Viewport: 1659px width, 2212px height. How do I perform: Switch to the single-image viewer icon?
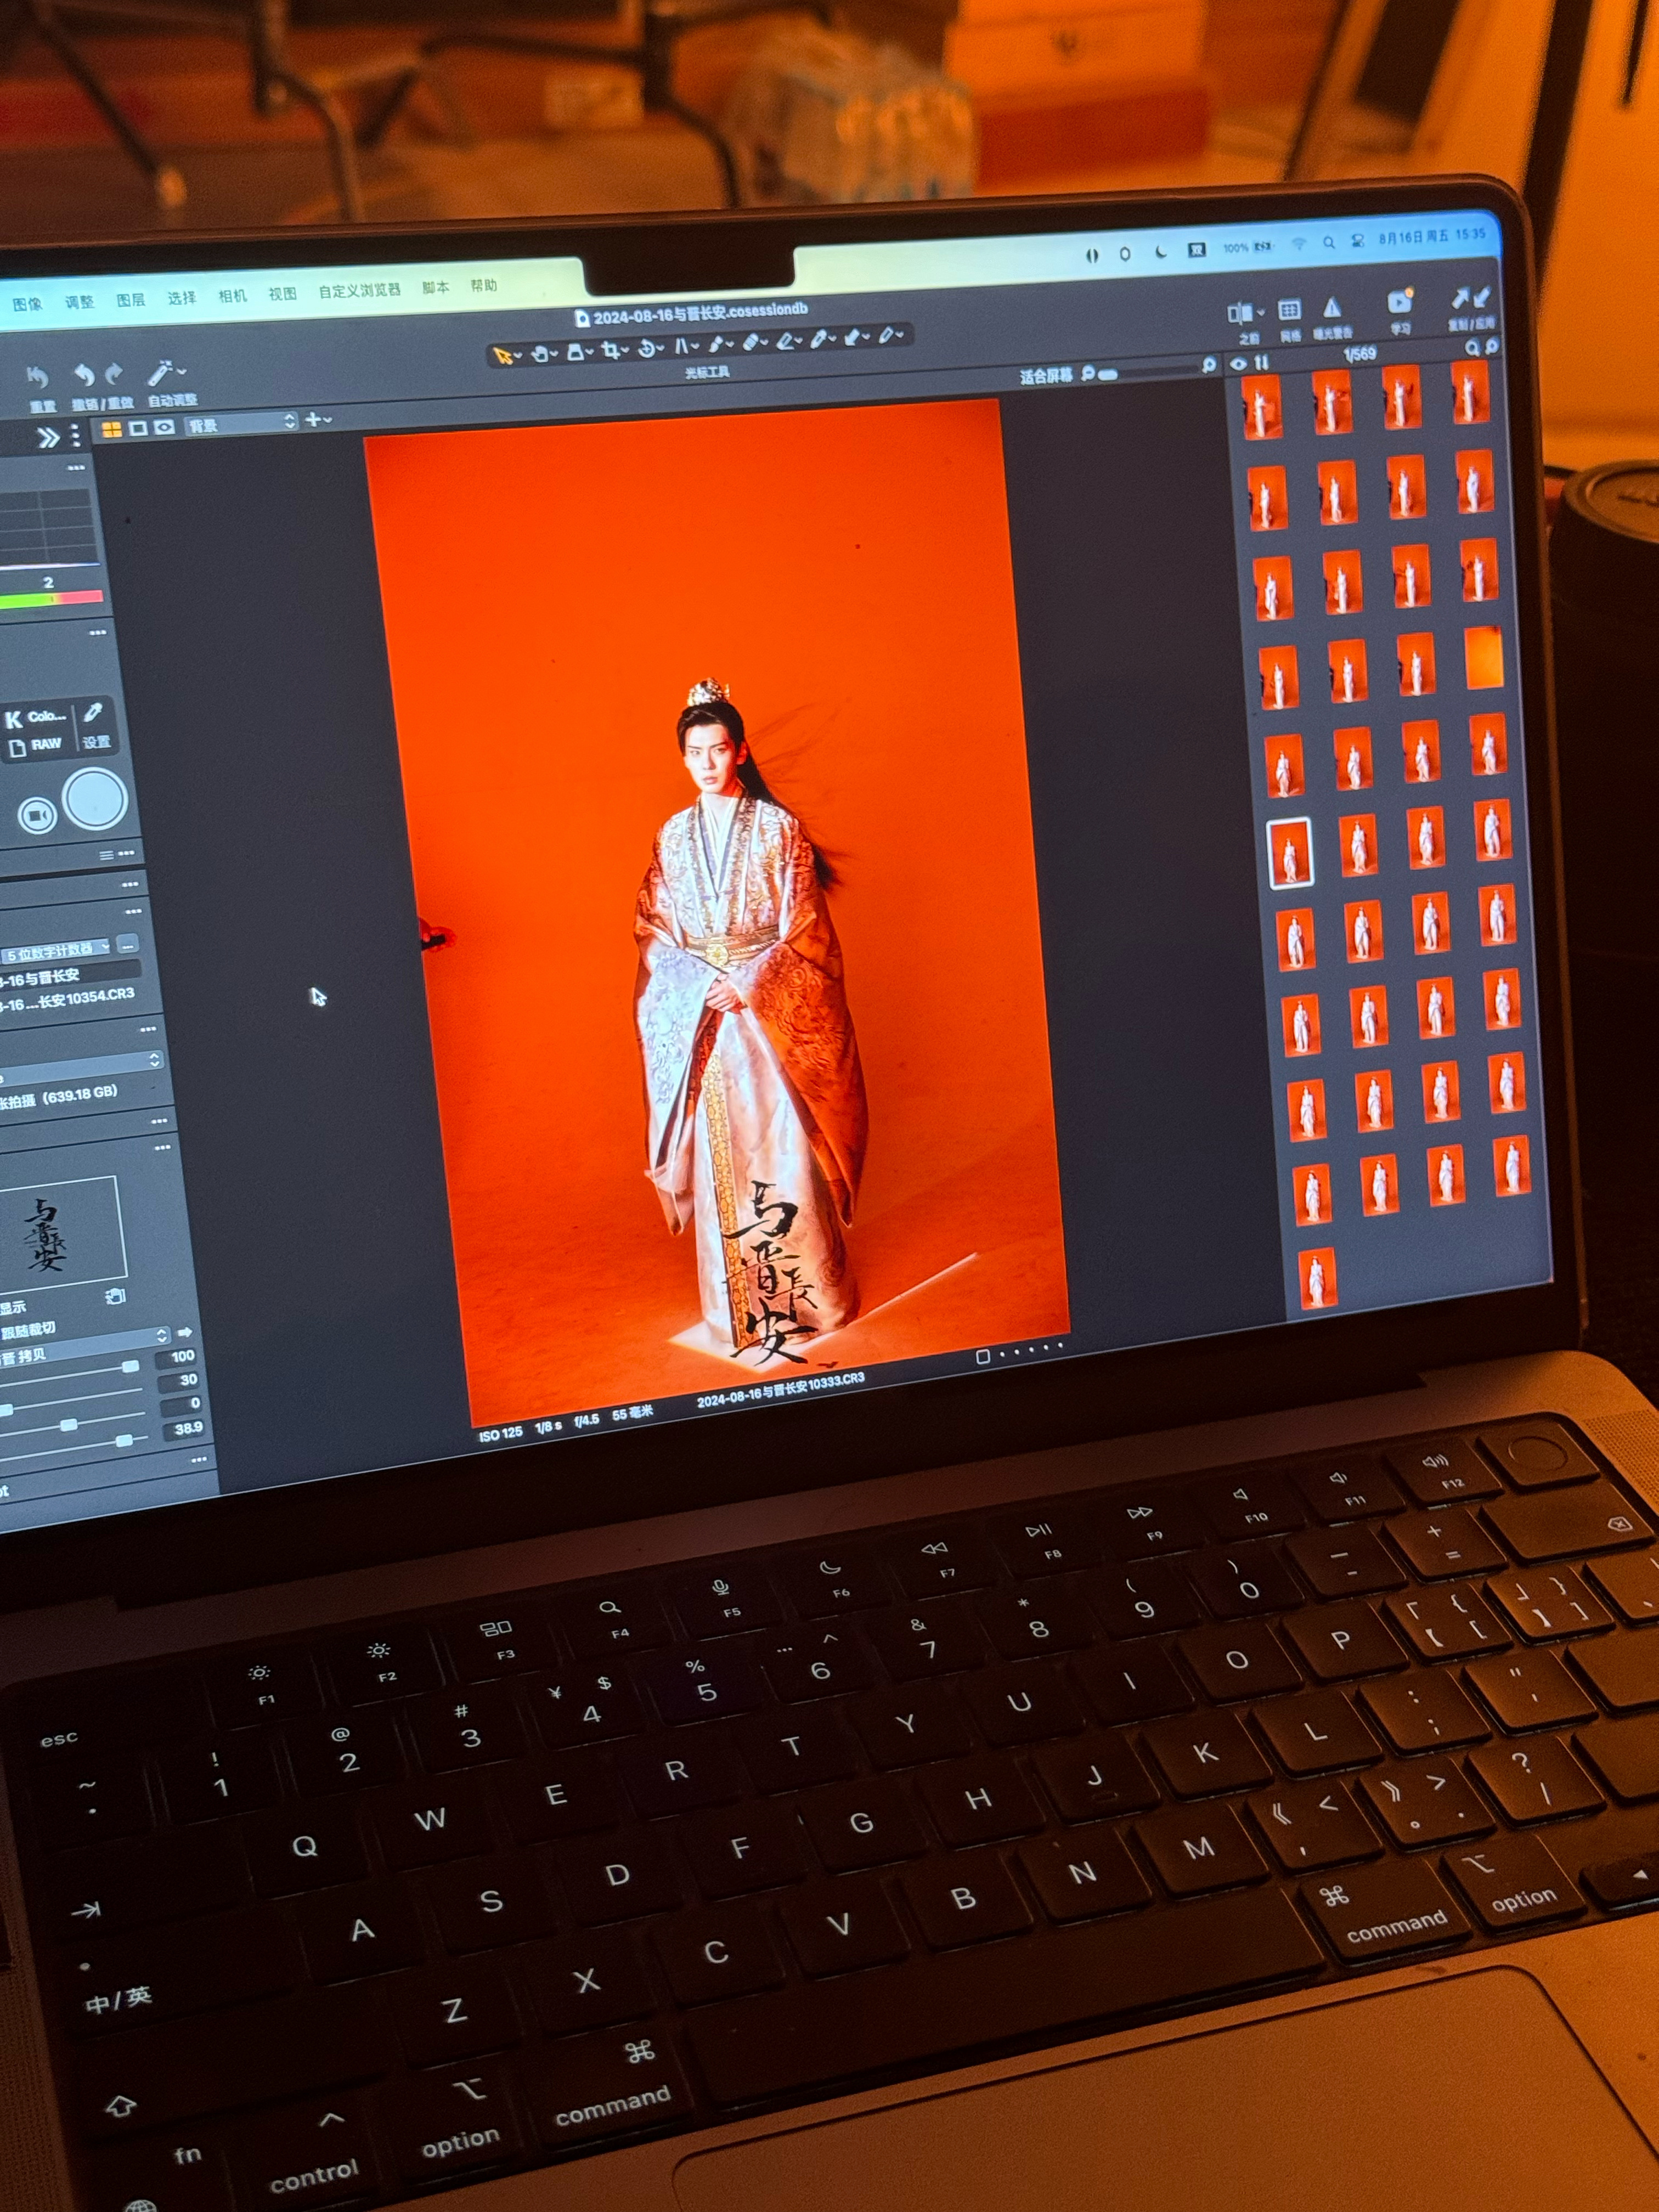(138, 428)
